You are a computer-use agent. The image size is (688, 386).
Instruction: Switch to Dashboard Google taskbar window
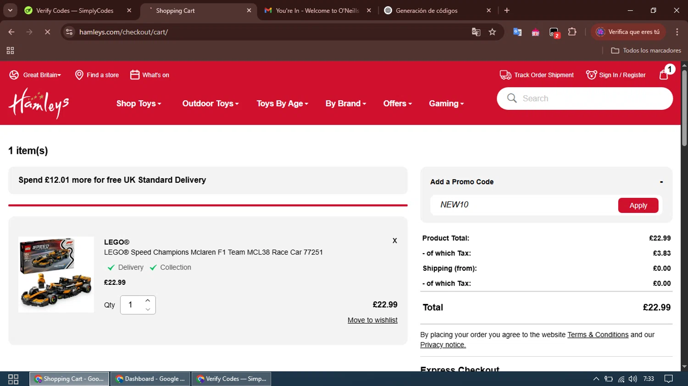[x=150, y=379]
